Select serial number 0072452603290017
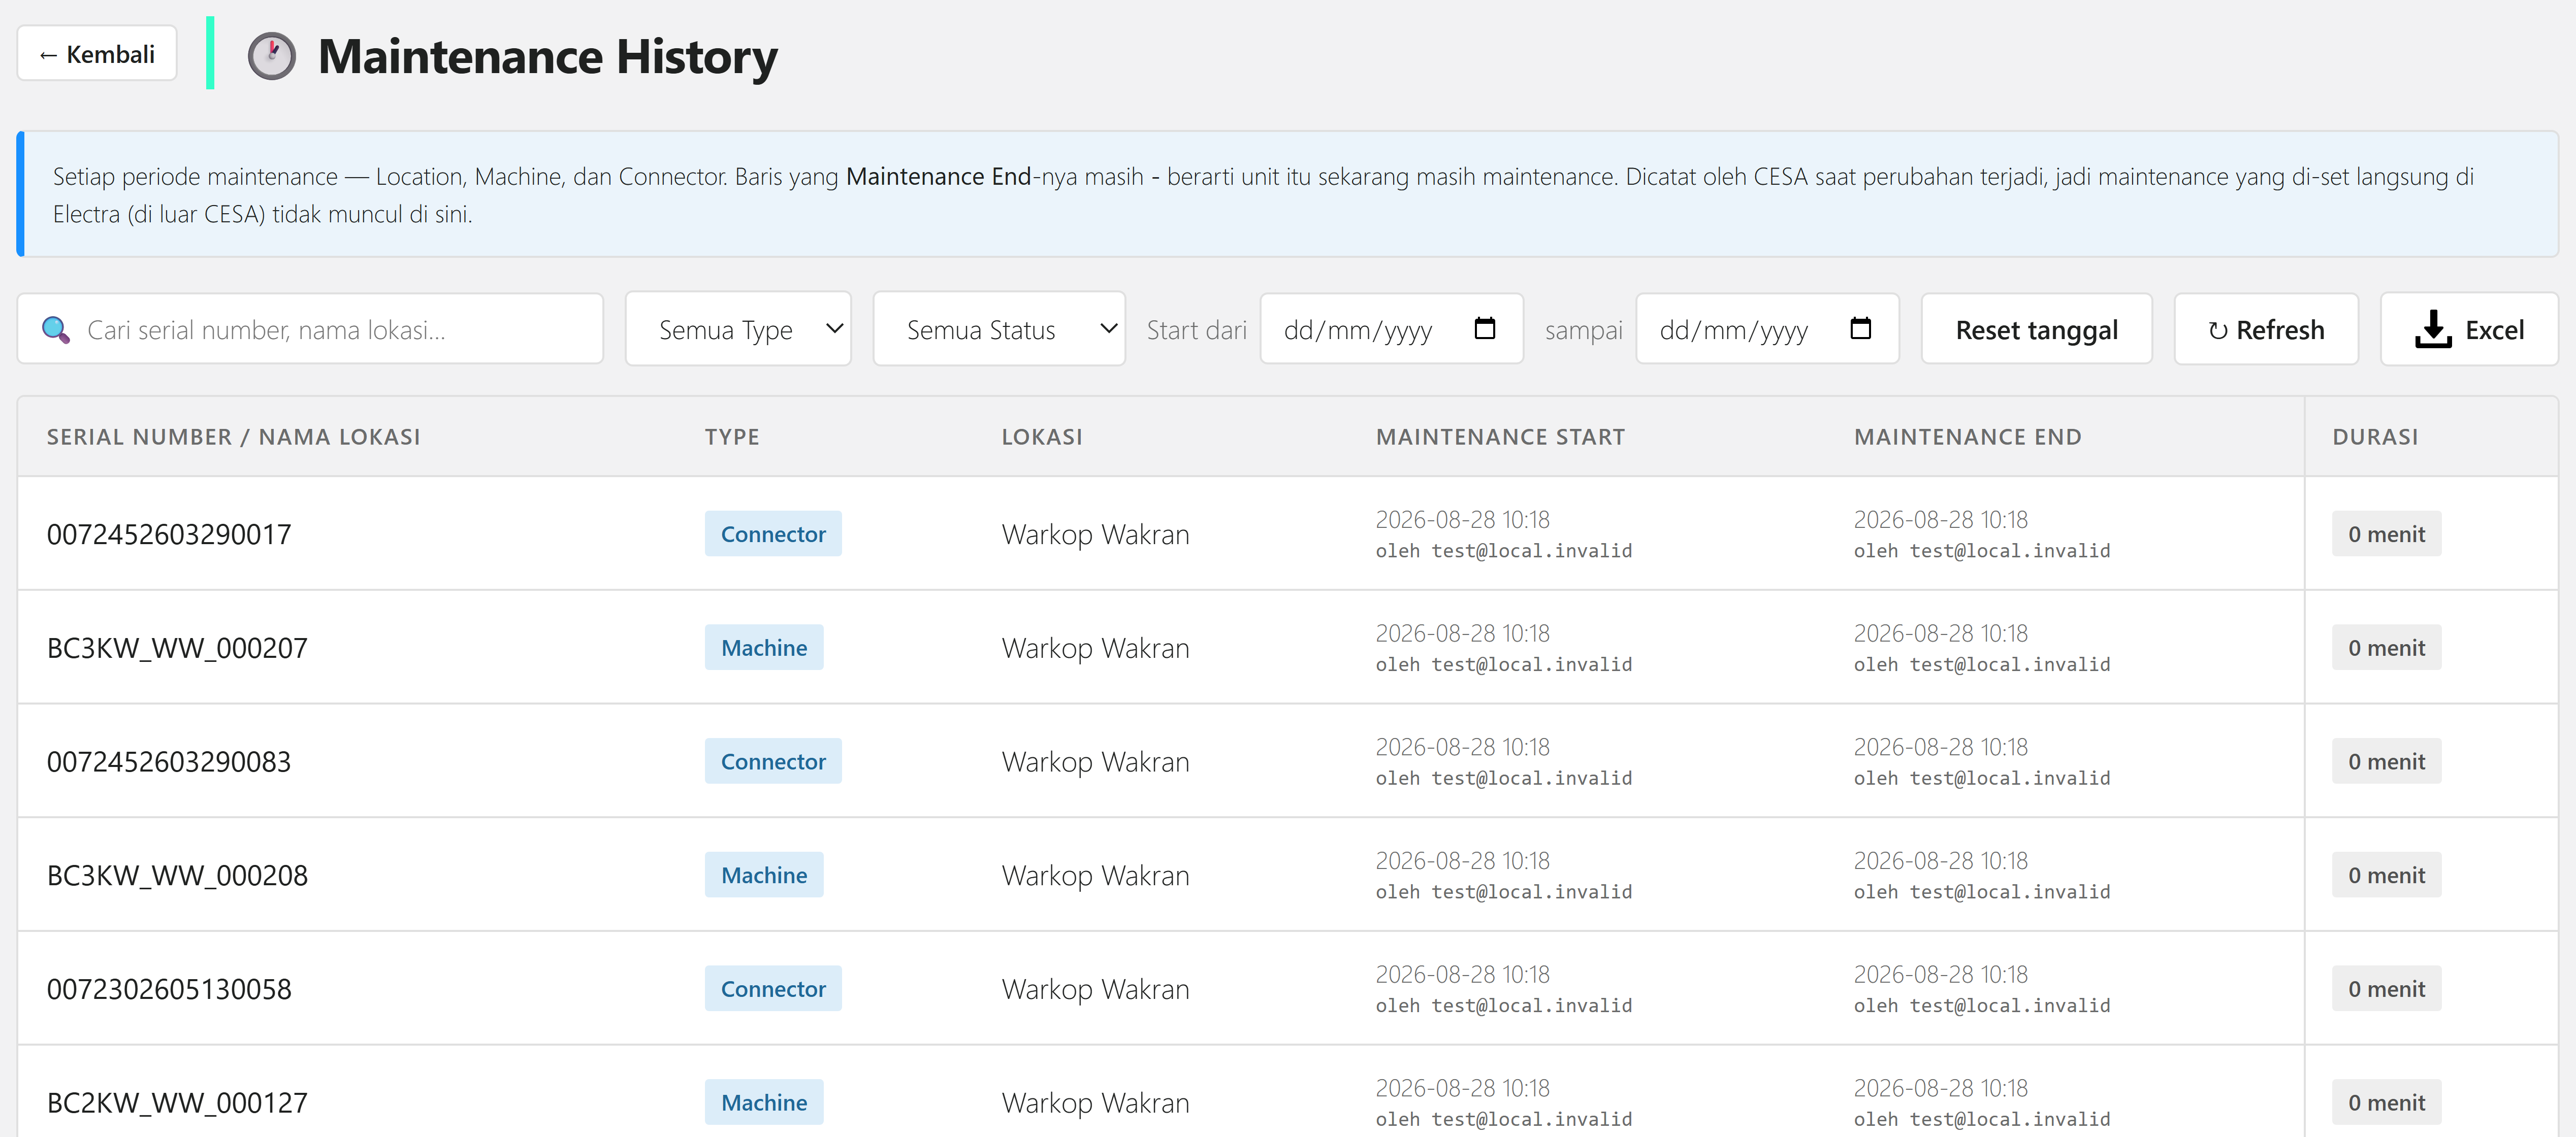 [169, 534]
